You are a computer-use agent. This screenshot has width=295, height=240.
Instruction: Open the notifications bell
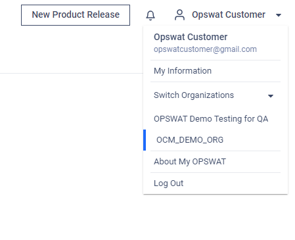pos(150,15)
